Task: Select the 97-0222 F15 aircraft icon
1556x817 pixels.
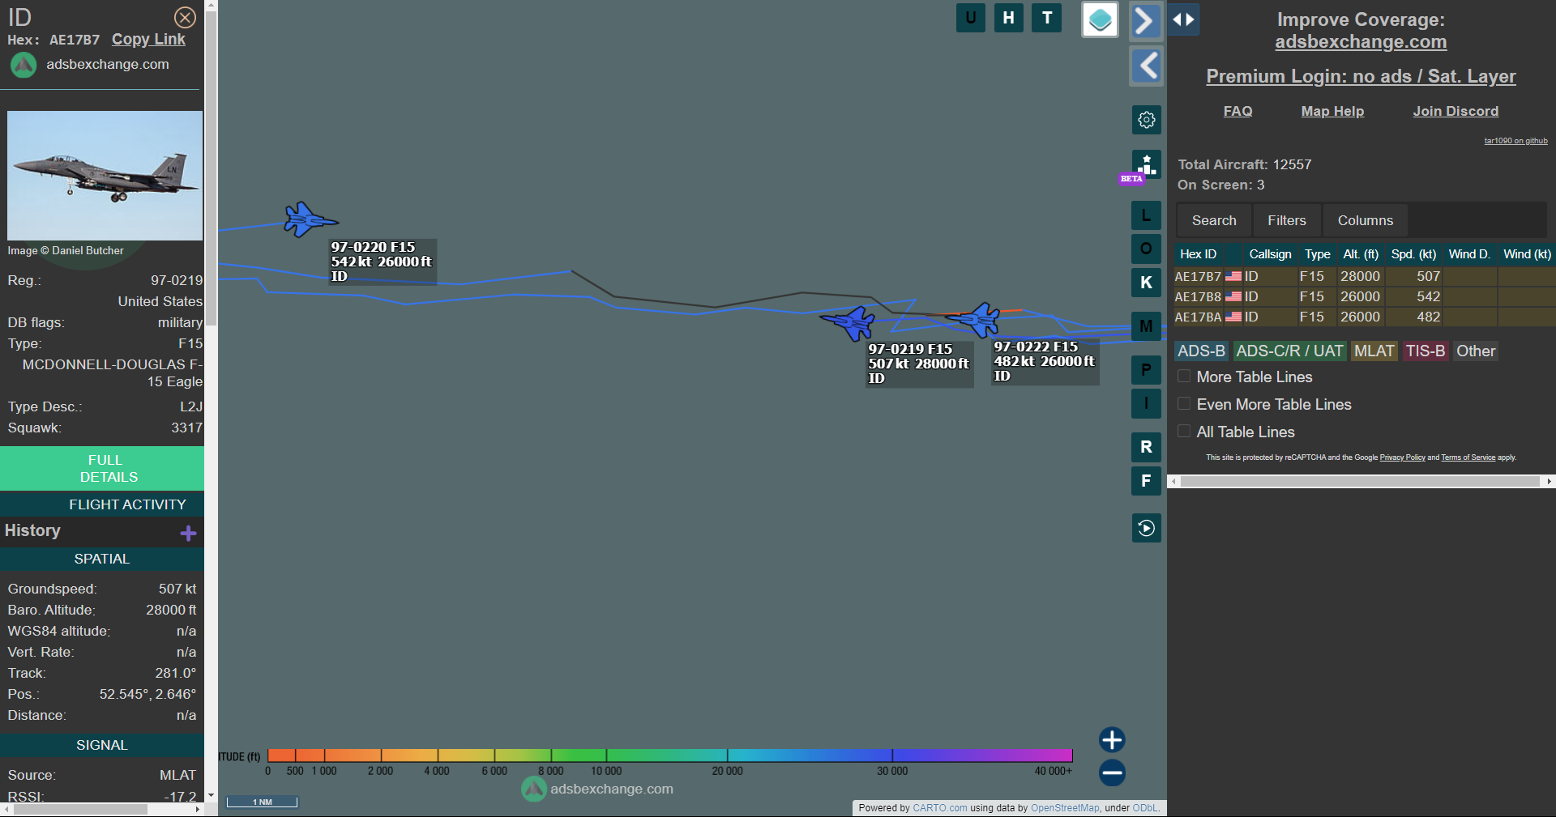Action: 975,320
